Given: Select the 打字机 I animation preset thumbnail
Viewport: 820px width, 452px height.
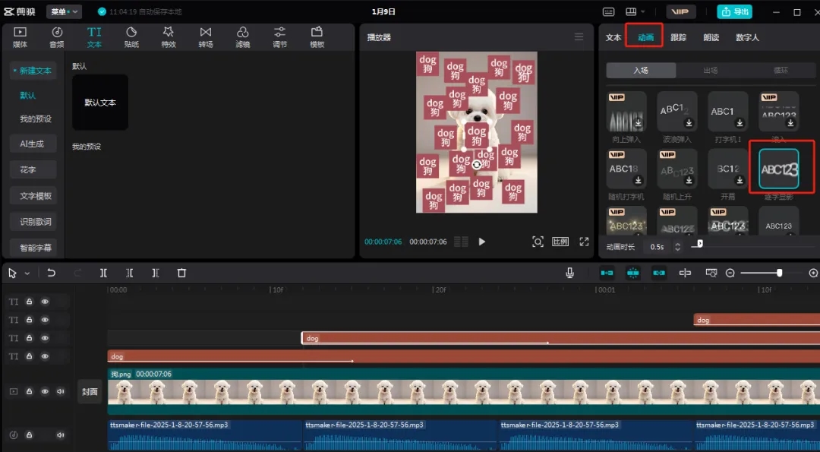Looking at the screenshot, I should 727,112.
